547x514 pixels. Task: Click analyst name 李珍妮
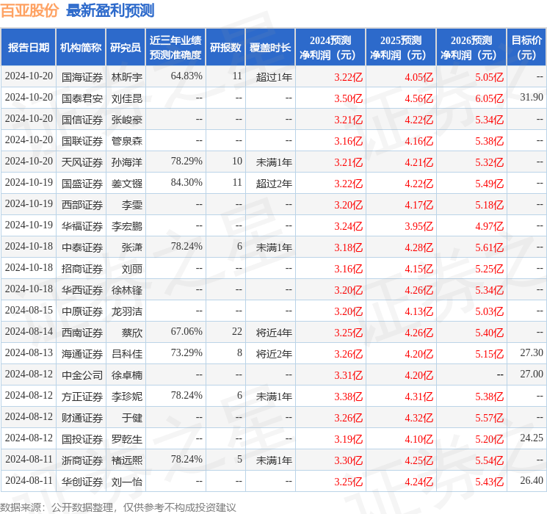(126, 397)
